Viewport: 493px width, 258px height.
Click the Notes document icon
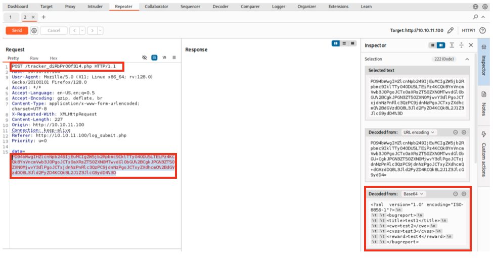click(x=483, y=94)
